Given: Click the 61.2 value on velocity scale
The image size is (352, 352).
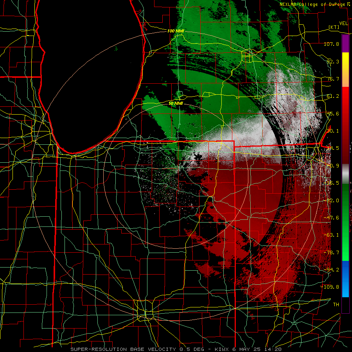Looking at the screenshot, I should (x=333, y=96).
